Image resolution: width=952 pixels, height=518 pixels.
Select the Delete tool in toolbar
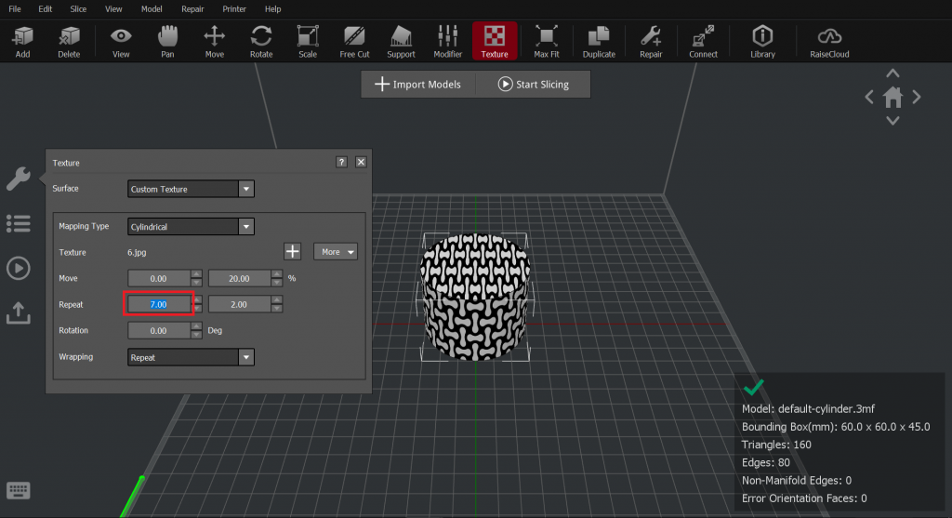[x=69, y=41]
